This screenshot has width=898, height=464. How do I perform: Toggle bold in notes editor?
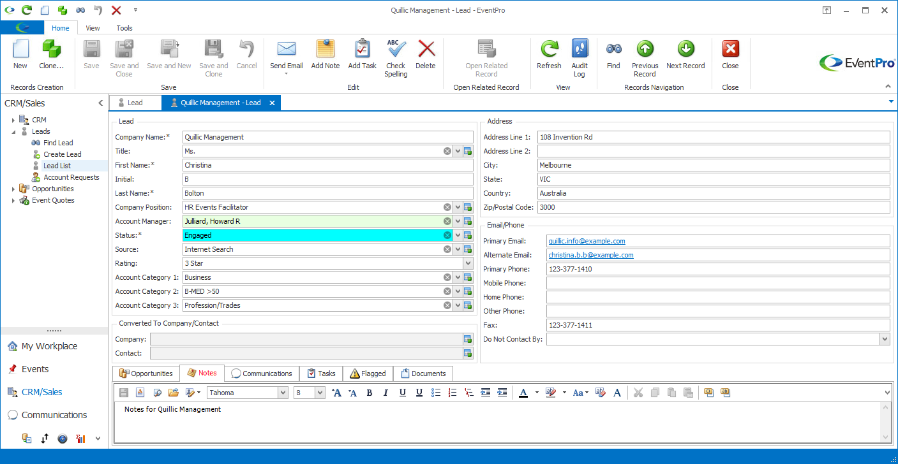[x=370, y=393]
